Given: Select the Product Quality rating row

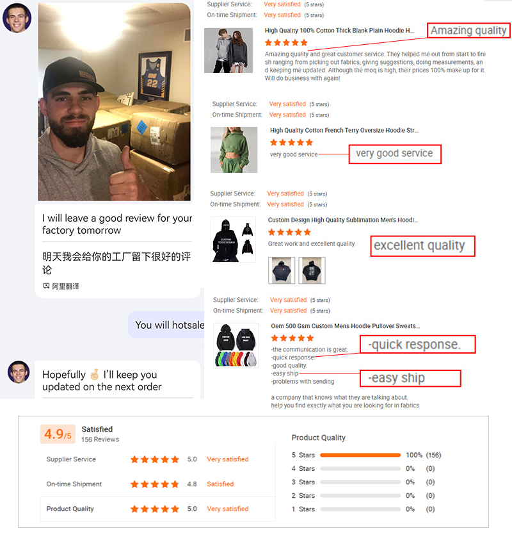Looking at the screenshot, I should 157,509.
